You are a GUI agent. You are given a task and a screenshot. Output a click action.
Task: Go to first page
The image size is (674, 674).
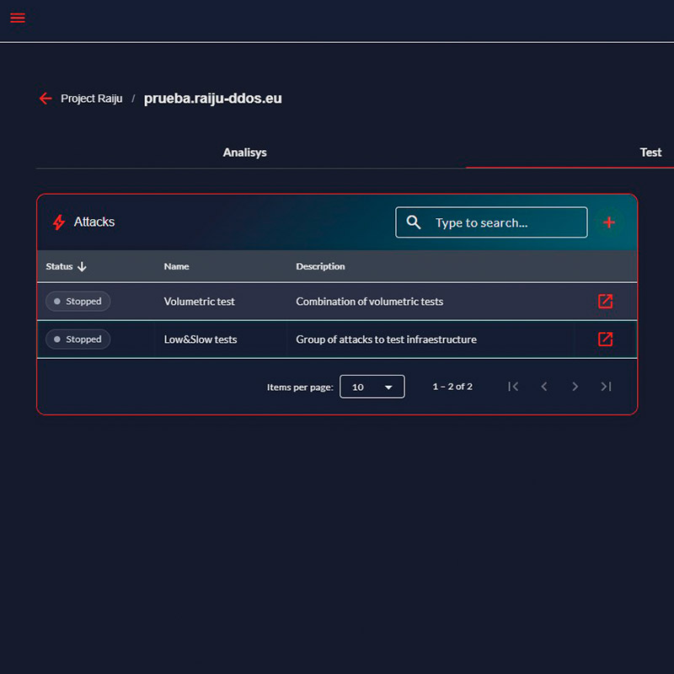[x=513, y=387]
